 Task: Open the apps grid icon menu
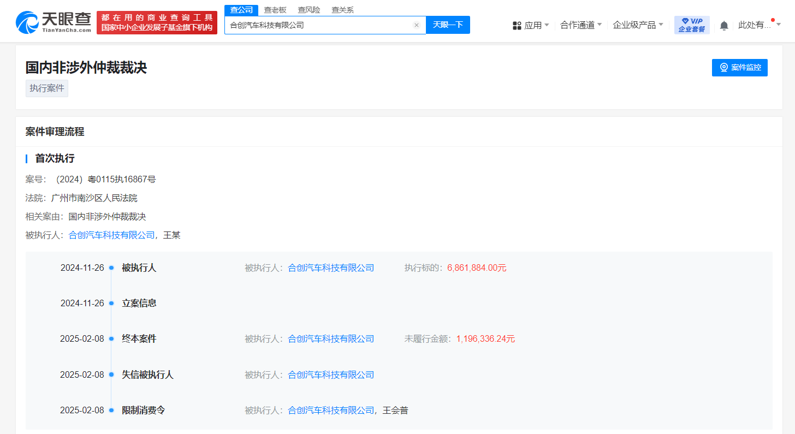tap(517, 25)
